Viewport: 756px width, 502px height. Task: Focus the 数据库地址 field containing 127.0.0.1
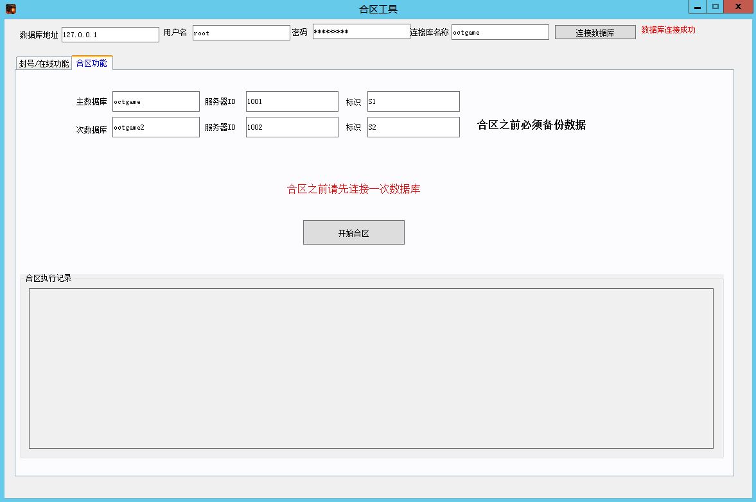[x=110, y=35]
